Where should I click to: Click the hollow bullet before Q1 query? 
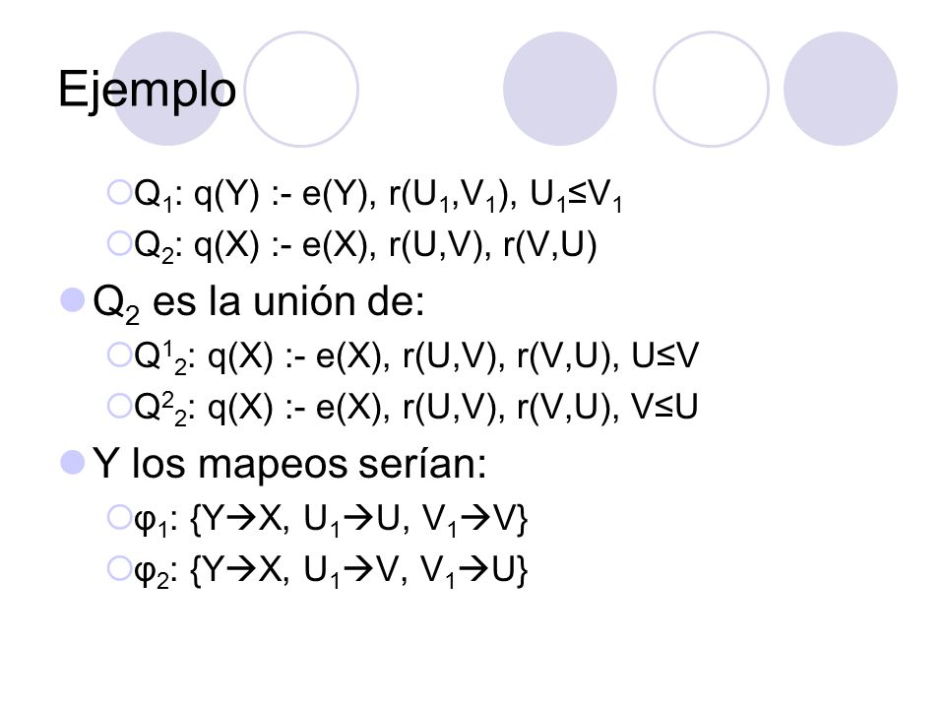click(119, 192)
